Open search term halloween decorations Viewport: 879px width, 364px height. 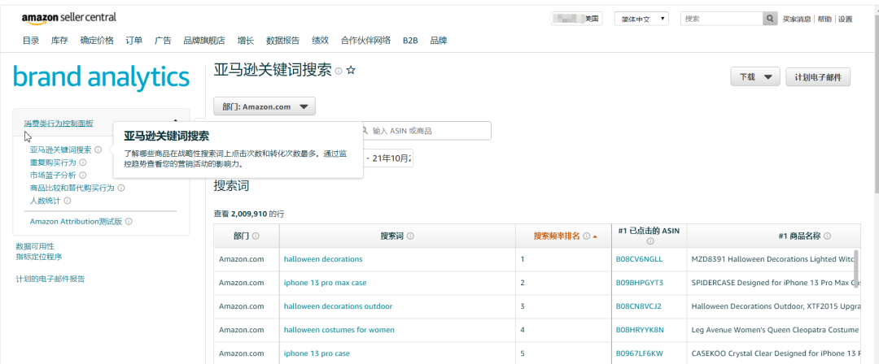(323, 259)
